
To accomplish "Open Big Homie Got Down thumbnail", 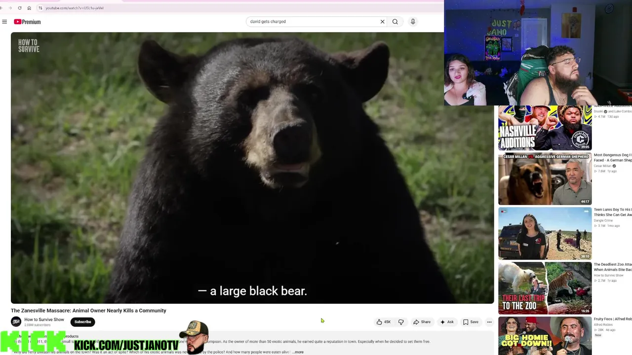I will [545, 336].
